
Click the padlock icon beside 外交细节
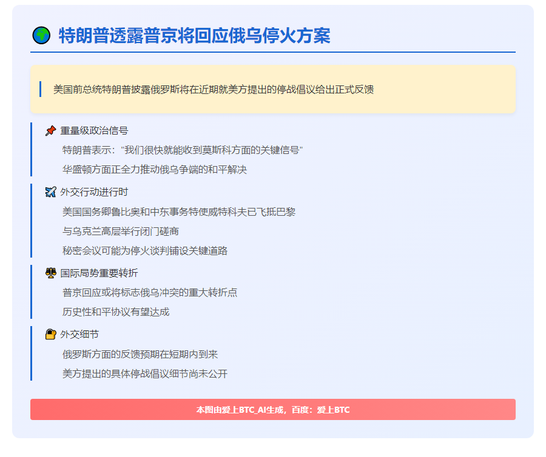[x=51, y=334]
